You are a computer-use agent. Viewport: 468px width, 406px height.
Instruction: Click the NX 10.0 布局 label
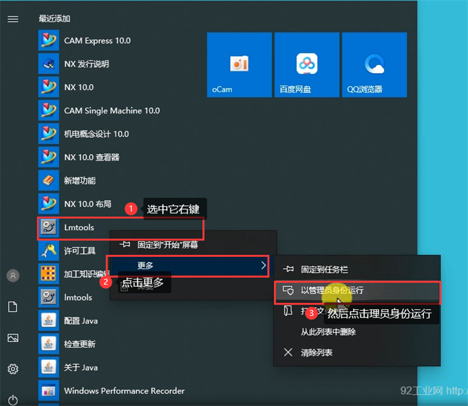(x=88, y=204)
